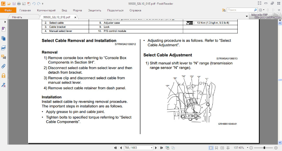Toggle ribbon collapse with the heart-shaped chevron icon
This screenshot has width=282, height=151.
tap(279, 10)
